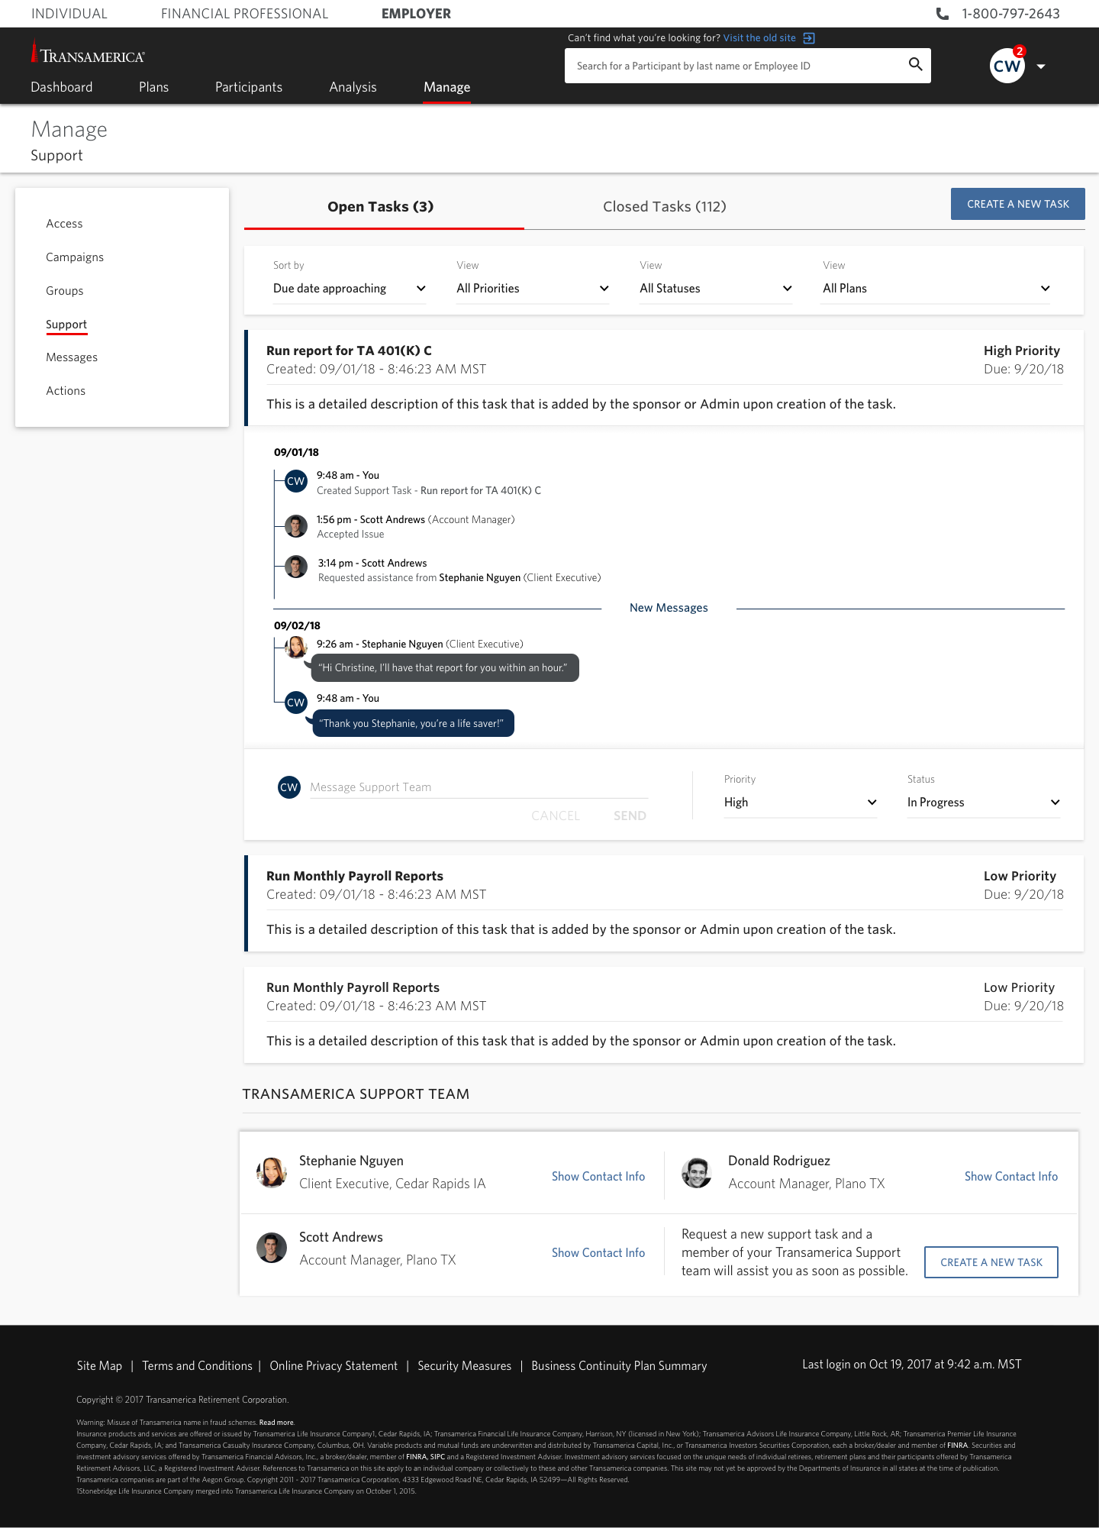Click Donald Rodriguez photo in support team
The height and width of the screenshot is (1528, 1099).
coord(696,1172)
